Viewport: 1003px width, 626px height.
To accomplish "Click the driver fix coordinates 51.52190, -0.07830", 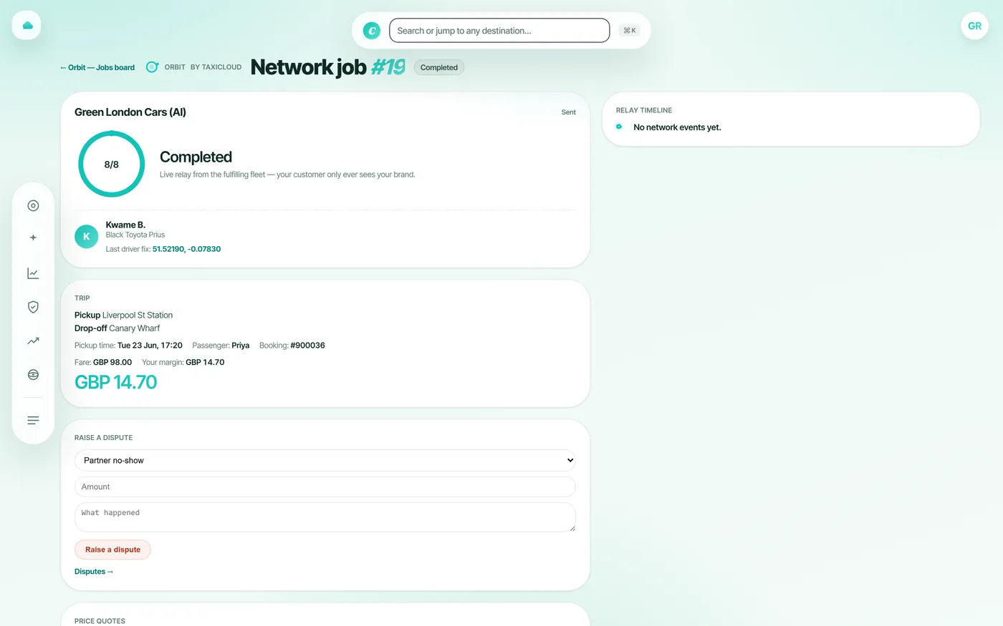I will point(186,249).
